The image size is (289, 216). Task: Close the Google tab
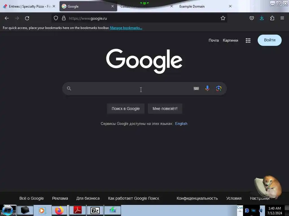113,6
